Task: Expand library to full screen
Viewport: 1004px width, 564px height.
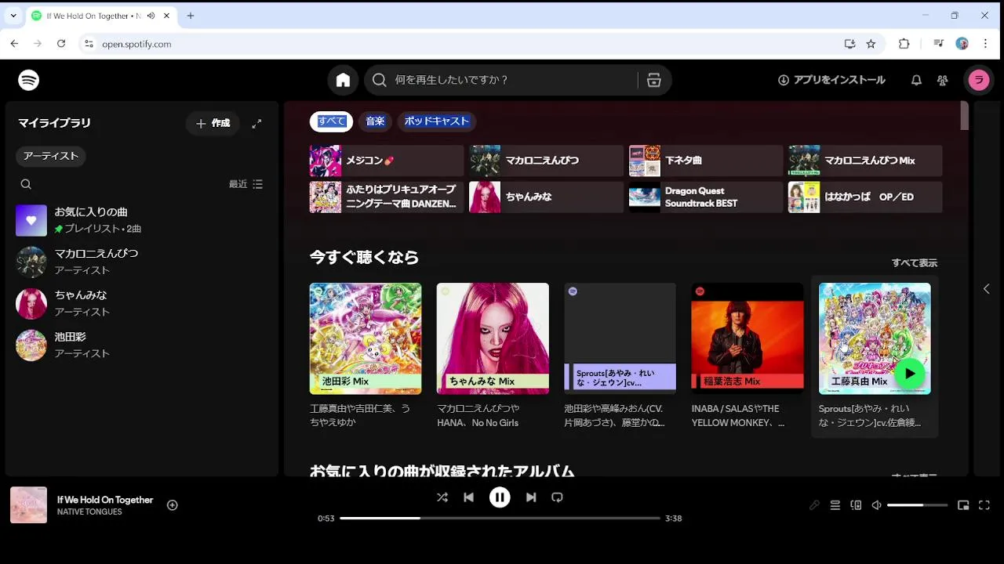Action: click(256, 124)
